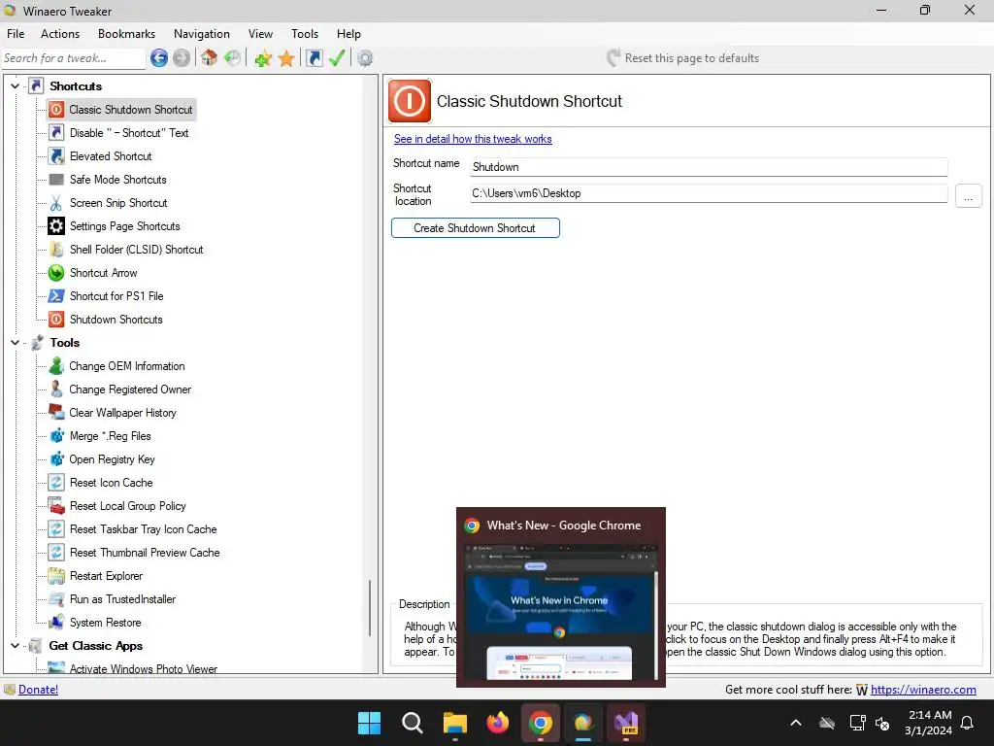The image size is (994, 746).
Task: Open Visual Studio Preview taskbar icon
Action: pyautogui.click(x=626, y=723)
